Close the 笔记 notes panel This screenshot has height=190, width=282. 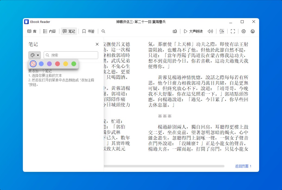(97, 44)
